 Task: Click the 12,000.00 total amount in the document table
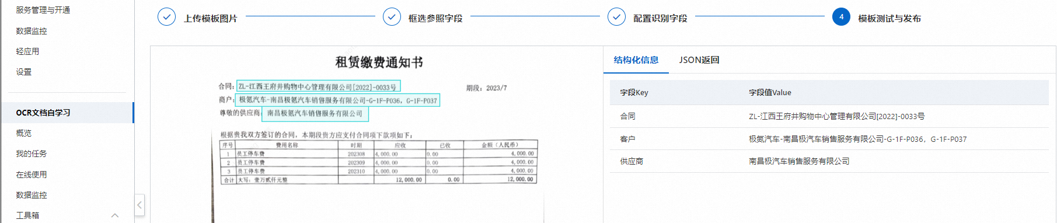tap(520, 179)
